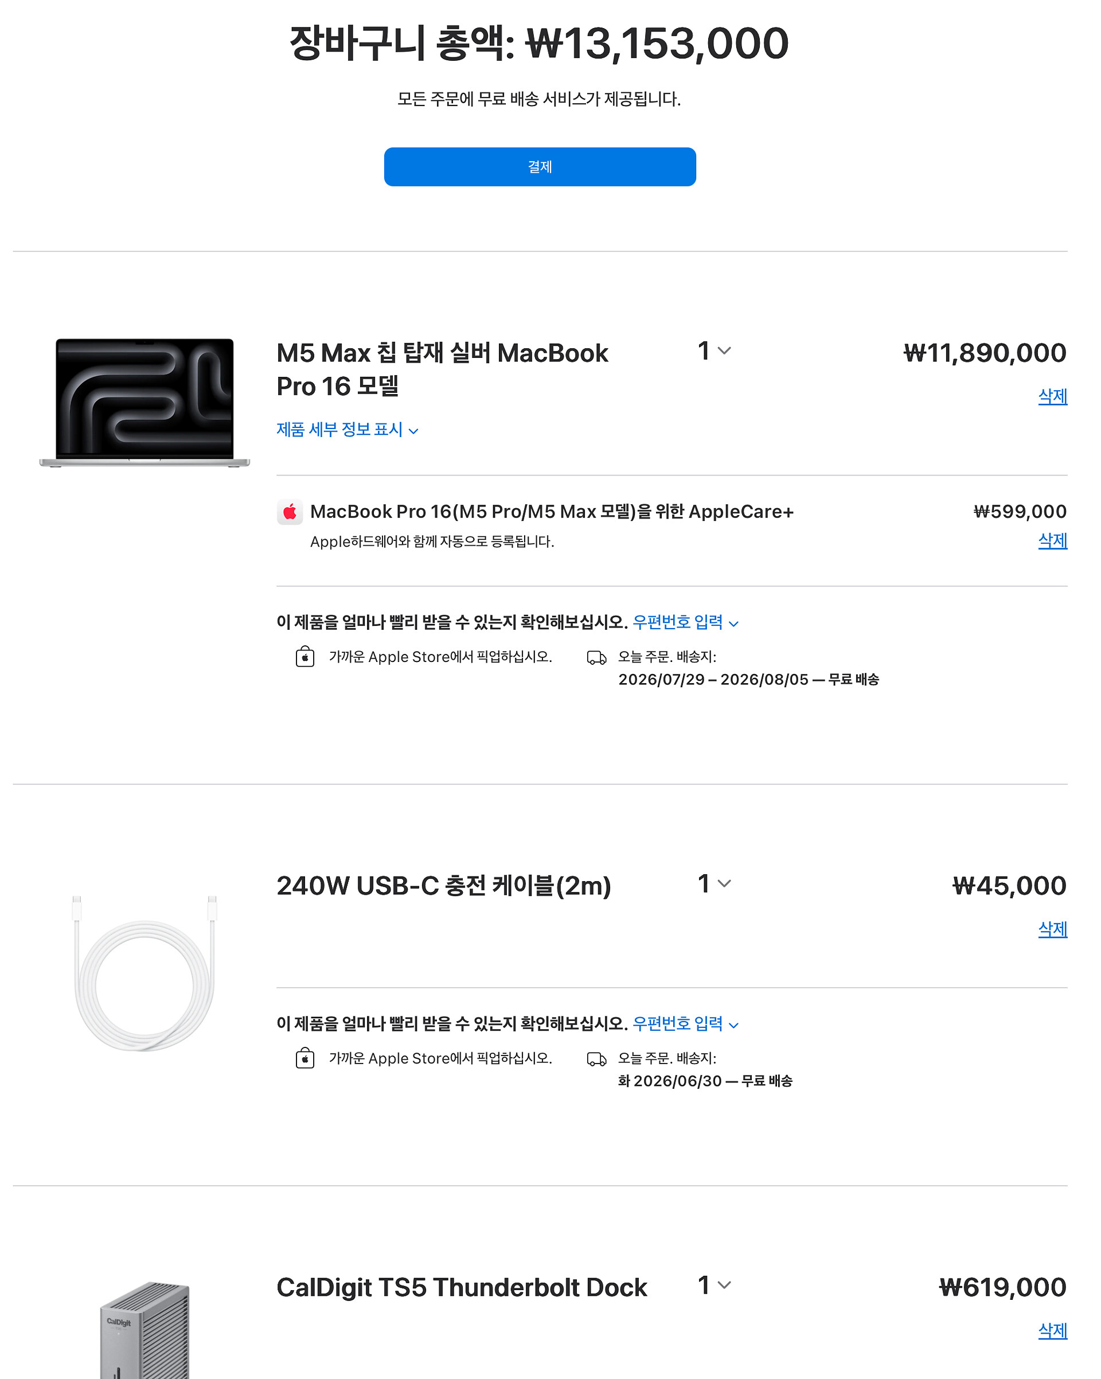Remove AppleCare+ using its 삭제 link
The height and width of the screenshot is (1379, 1101).
pos(1052,540)
